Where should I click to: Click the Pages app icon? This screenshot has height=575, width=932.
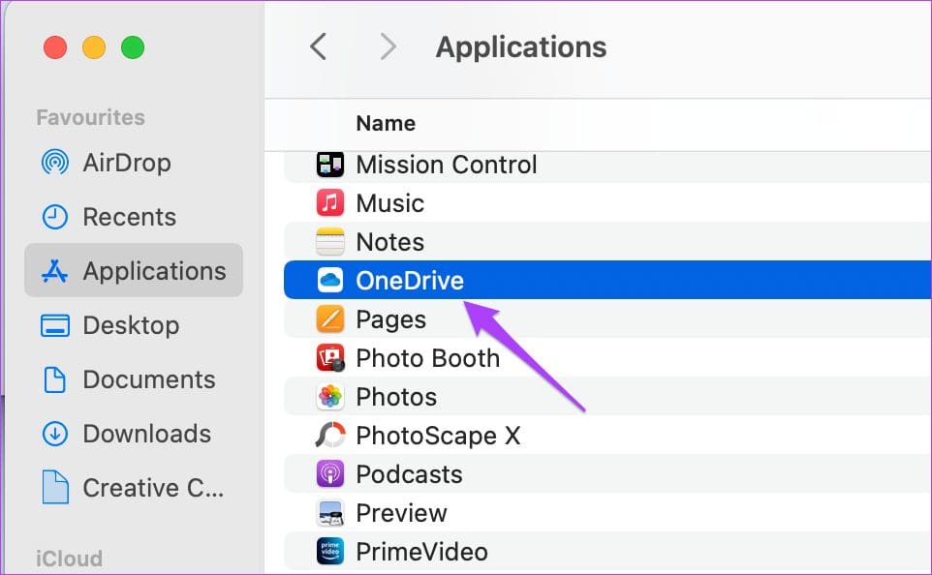tap(330, 318)
